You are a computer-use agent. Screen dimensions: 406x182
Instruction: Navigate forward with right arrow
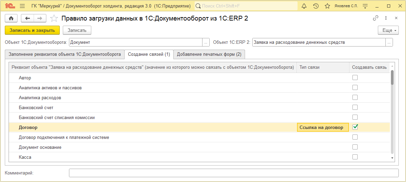pyautogui.click(x=40, y=18)
